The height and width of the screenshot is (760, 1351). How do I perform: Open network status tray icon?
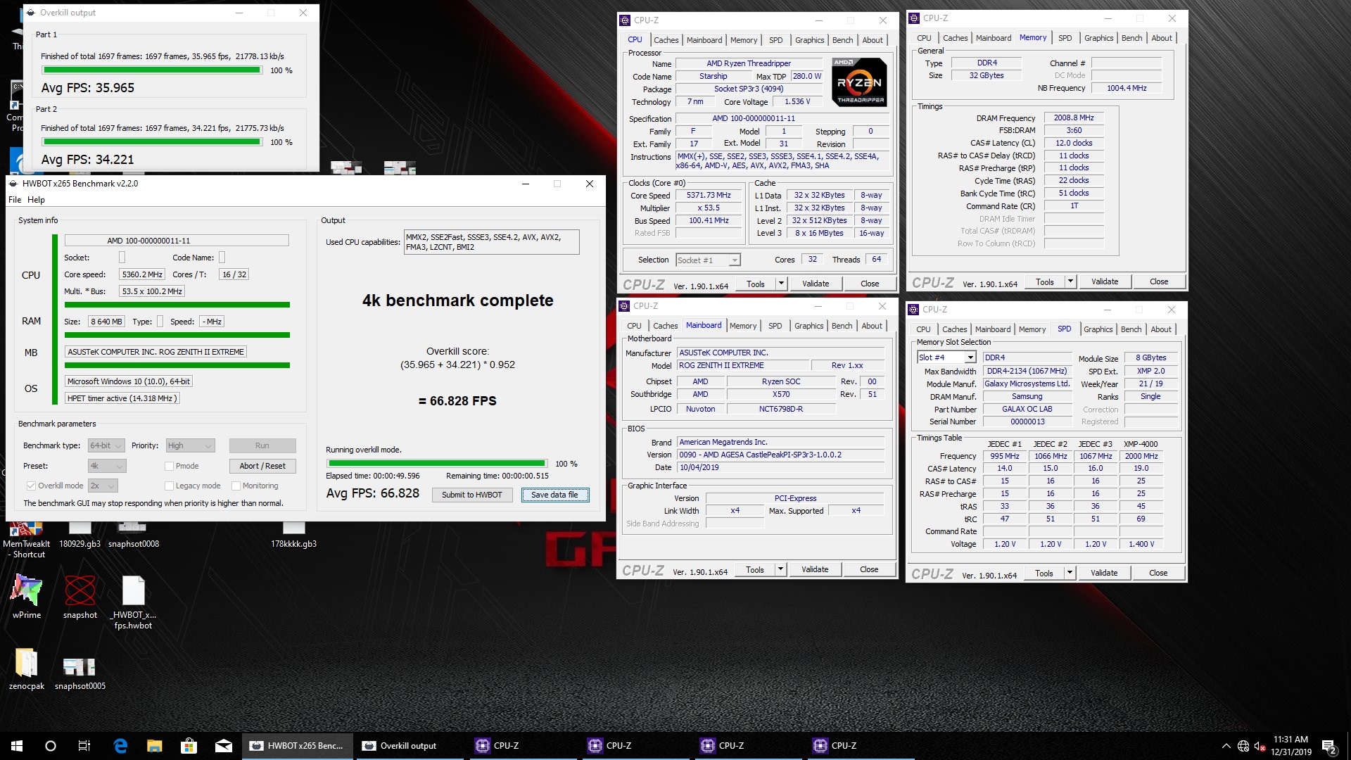coord(1243,746)
